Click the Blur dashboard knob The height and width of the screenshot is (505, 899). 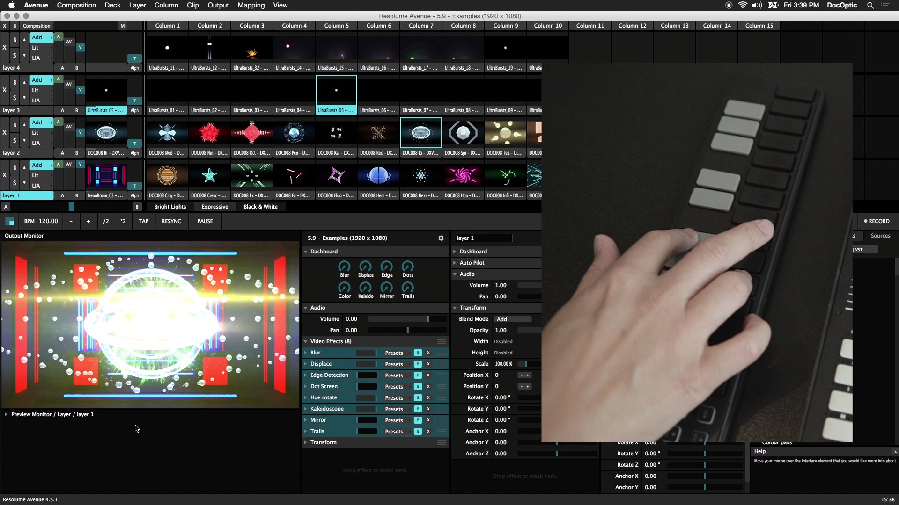click(345, 267)
